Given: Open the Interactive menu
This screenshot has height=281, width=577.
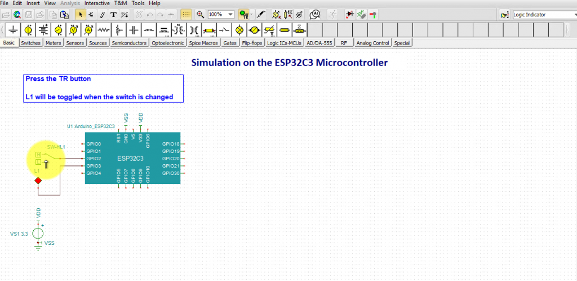Looking at the screenshot, I should point(97,3).
